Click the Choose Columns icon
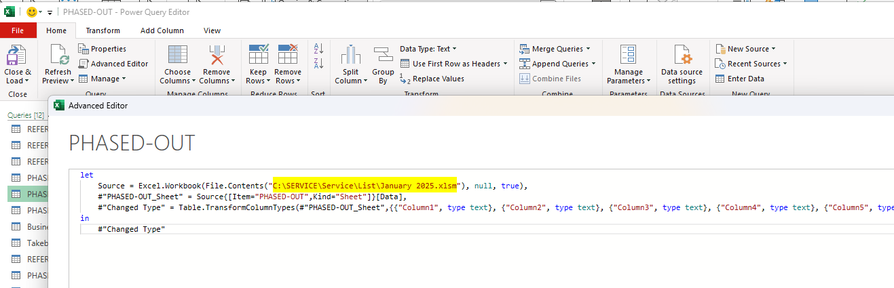The height and width of the screenshot is (288, 894). [177, 54]
